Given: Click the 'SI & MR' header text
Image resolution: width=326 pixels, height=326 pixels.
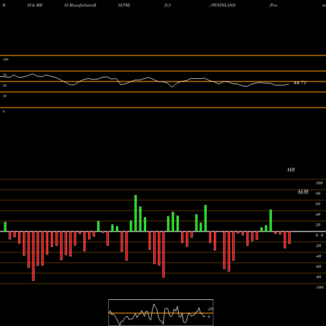Looking at the screenshot, I should coord(35,5).
